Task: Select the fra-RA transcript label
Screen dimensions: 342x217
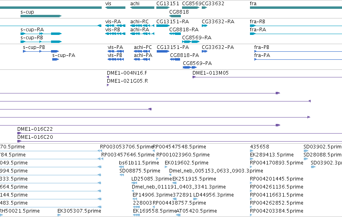Action: (258, 29)
